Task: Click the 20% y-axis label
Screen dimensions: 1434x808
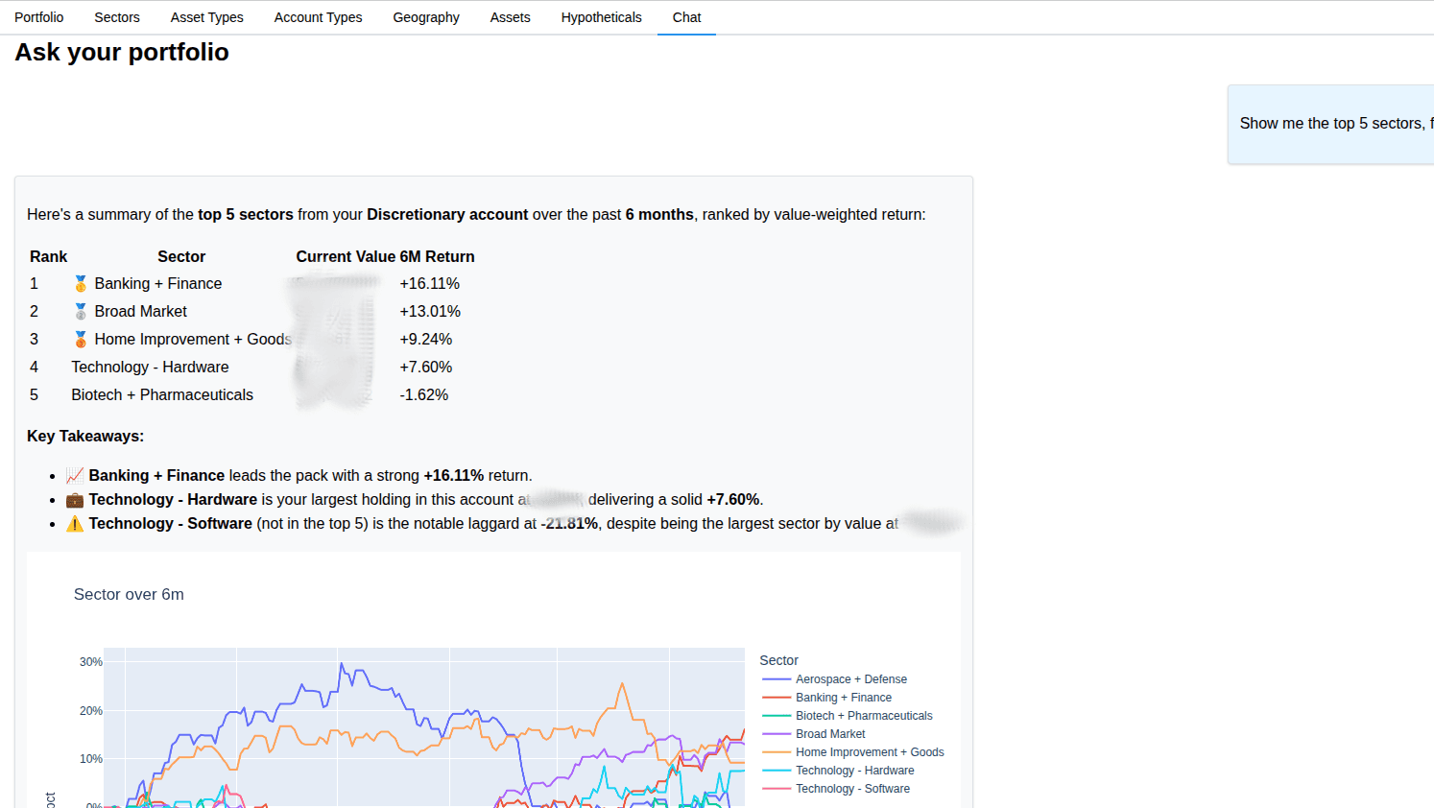Action: pyautogui.click(x=91, y=711)
